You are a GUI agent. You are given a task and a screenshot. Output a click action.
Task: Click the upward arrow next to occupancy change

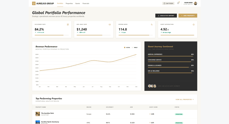point(35,33)
